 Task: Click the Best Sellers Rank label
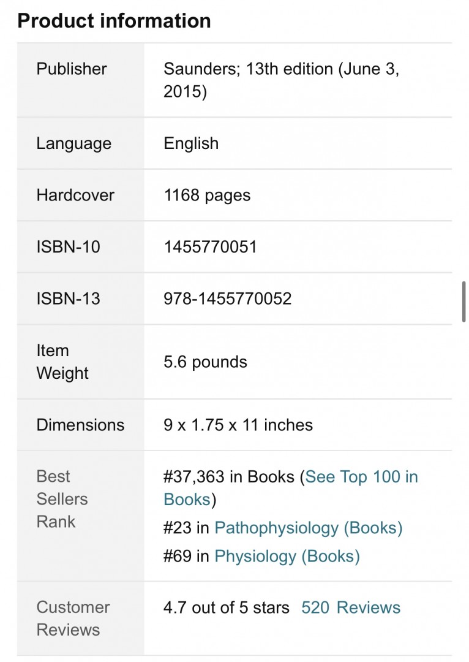(x=62, y=499)
